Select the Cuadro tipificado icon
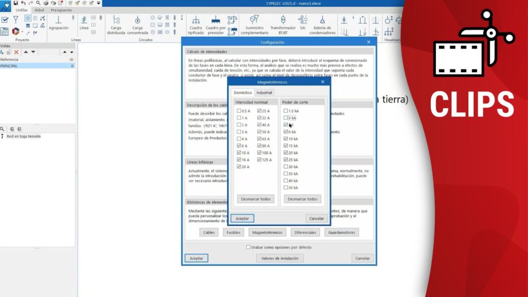 click(195, 21)
